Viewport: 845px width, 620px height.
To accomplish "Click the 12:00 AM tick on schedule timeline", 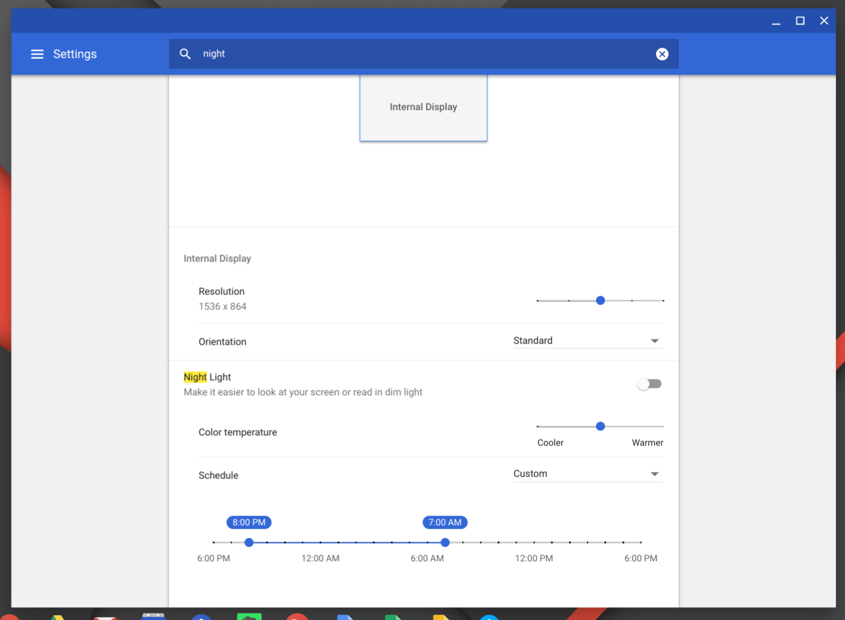I will 320,542.
